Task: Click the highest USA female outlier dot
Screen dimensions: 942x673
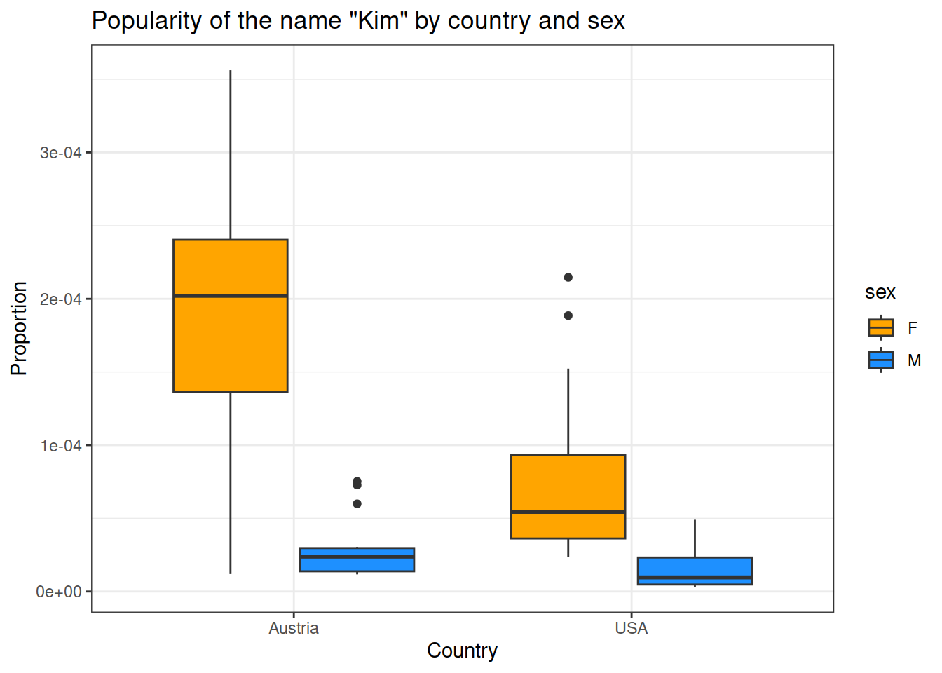Action: (x=568, y=278)
